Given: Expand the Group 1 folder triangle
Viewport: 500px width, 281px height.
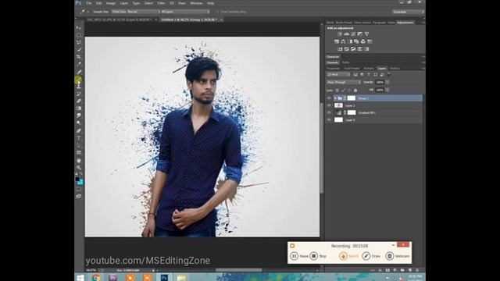Looking at the screenshot, I should [335, 98].
